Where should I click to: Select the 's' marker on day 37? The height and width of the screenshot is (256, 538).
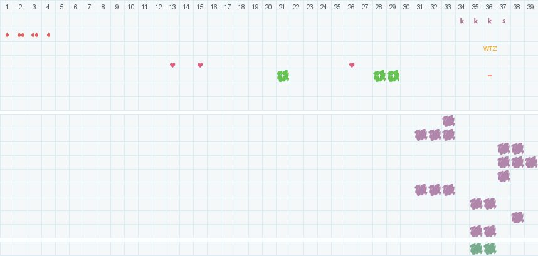coord(504,21)
